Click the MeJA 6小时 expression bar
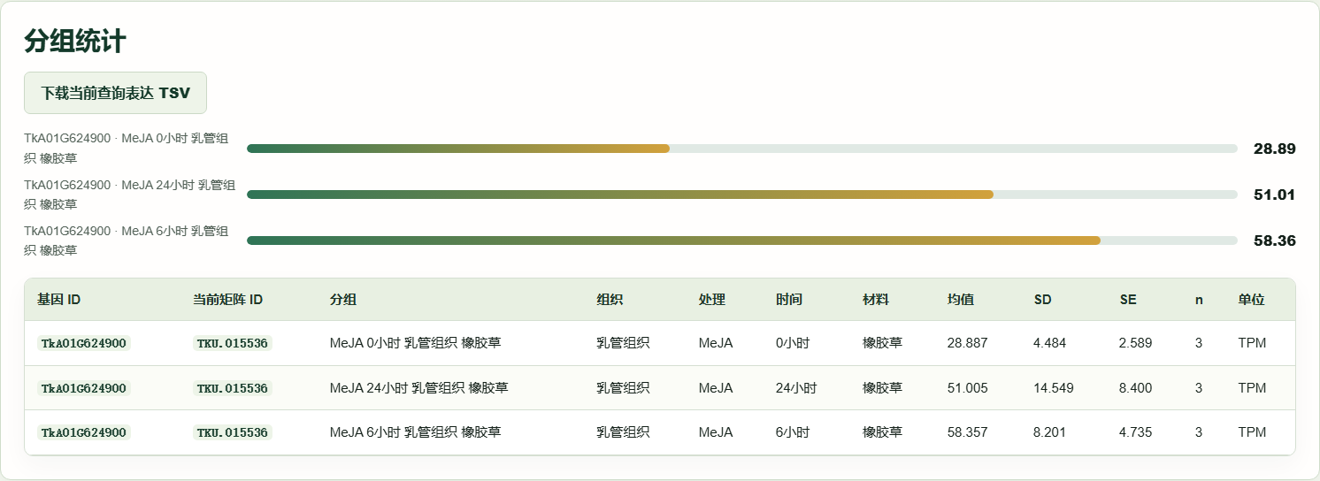1320x481 pixels. 741,240
